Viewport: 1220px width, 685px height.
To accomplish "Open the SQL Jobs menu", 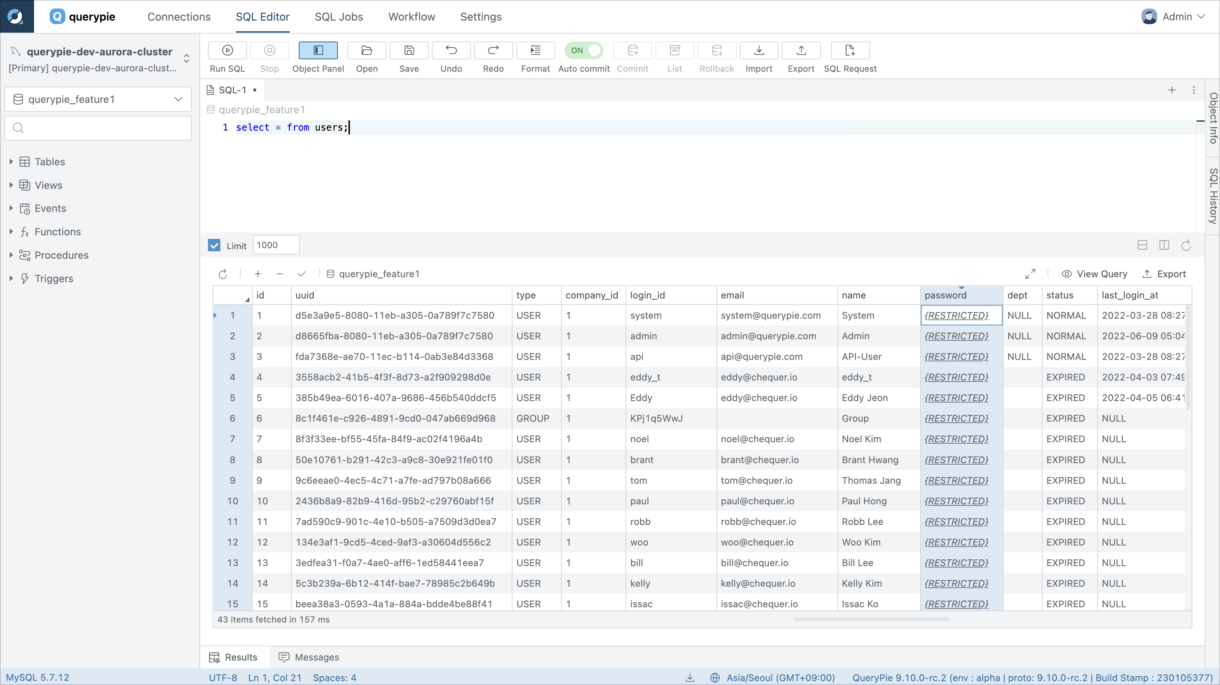I will click(339, 17).
